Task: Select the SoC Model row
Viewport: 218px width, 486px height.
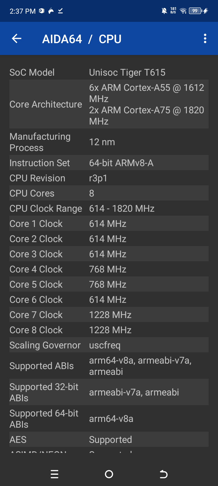Action: [109, 72]
